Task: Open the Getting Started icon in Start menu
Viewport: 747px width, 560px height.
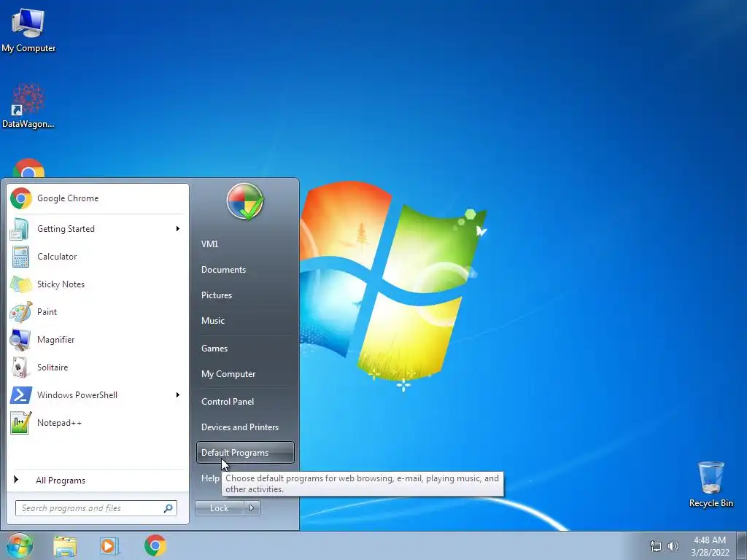Action: pos(20,229)
